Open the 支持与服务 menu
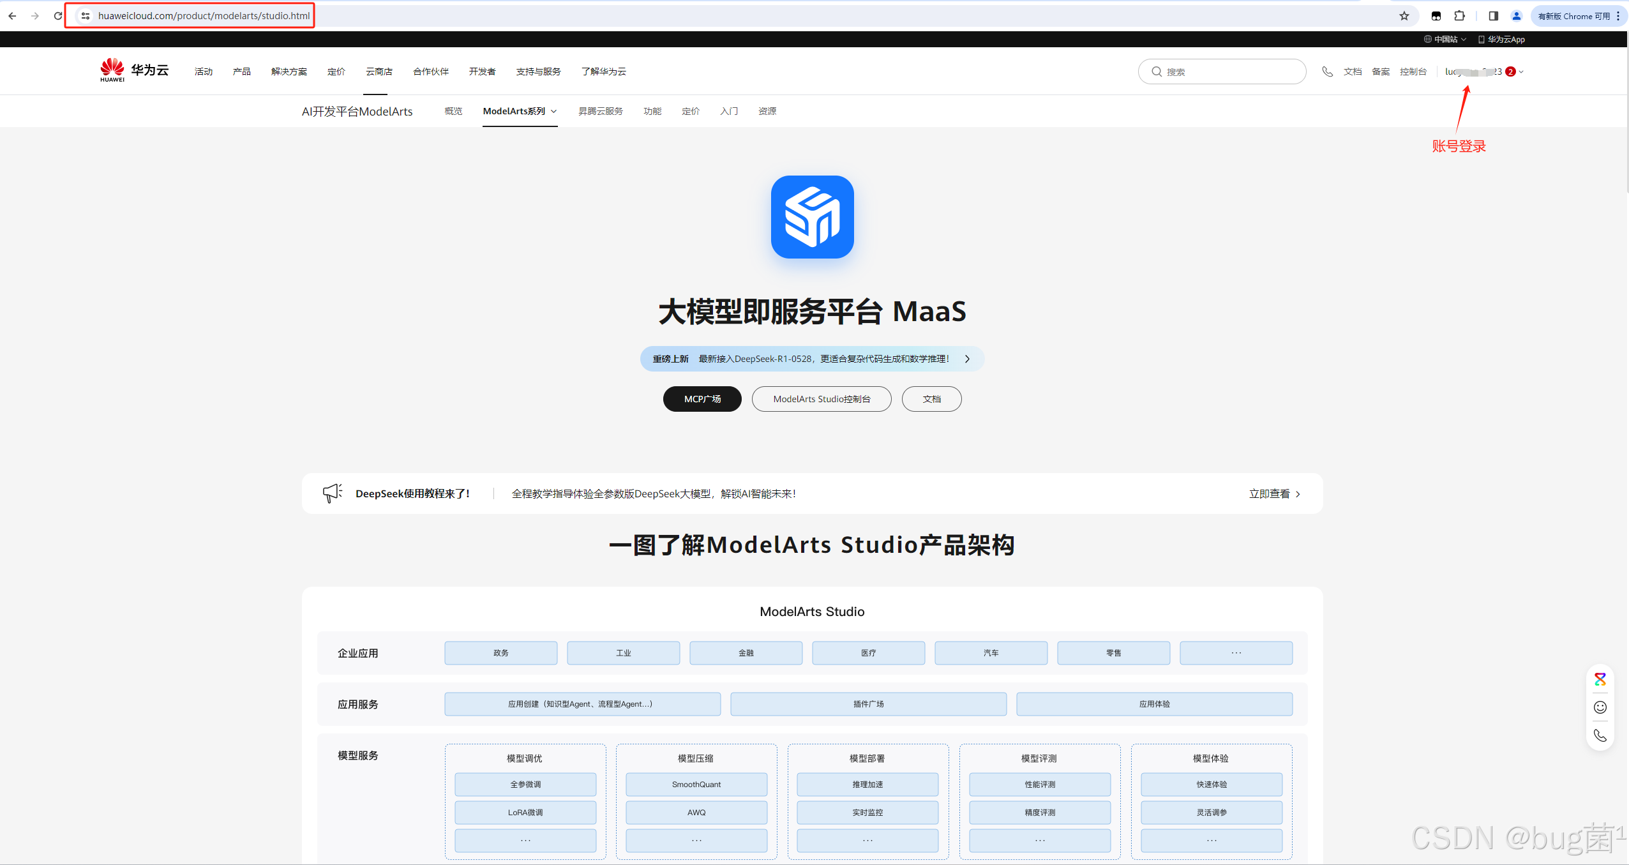This screenshot has width=1629, height=865. (539, 71)
